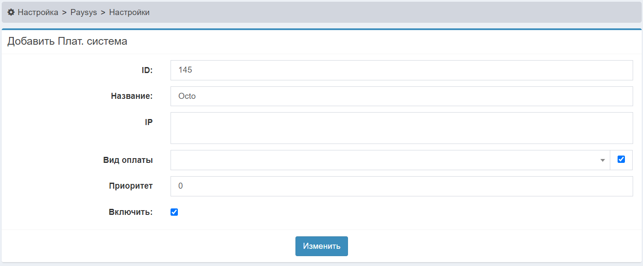The height and width of the screenshot is (266, 643).
Task: Click the IP label text
Action: (x=149, y=122)
